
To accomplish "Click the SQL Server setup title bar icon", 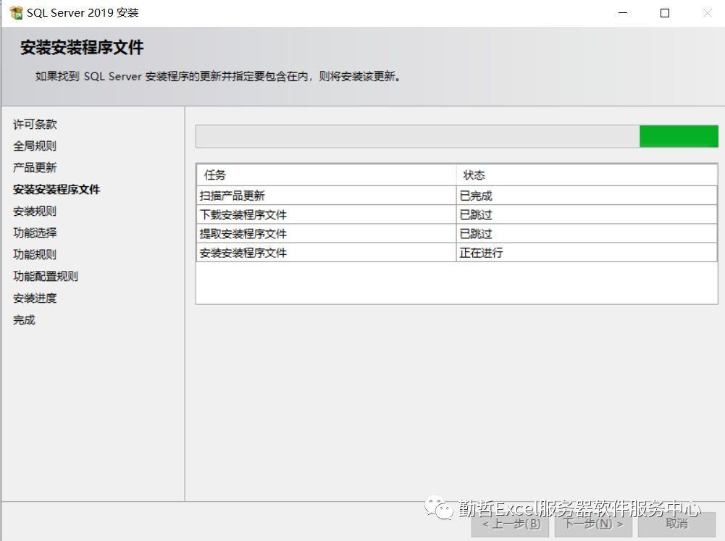I will point(16,12).
